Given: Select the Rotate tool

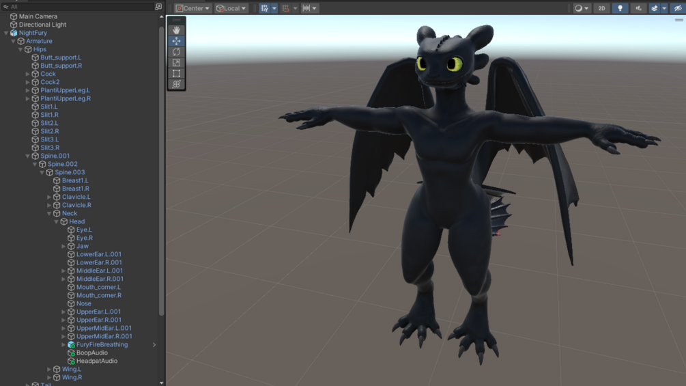Looking at the screenshot, I should (176, 52).
